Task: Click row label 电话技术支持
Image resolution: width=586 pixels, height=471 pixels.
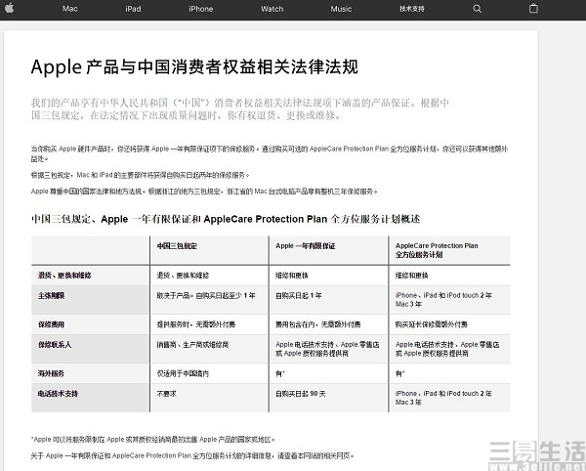Action: coord(58,394)
